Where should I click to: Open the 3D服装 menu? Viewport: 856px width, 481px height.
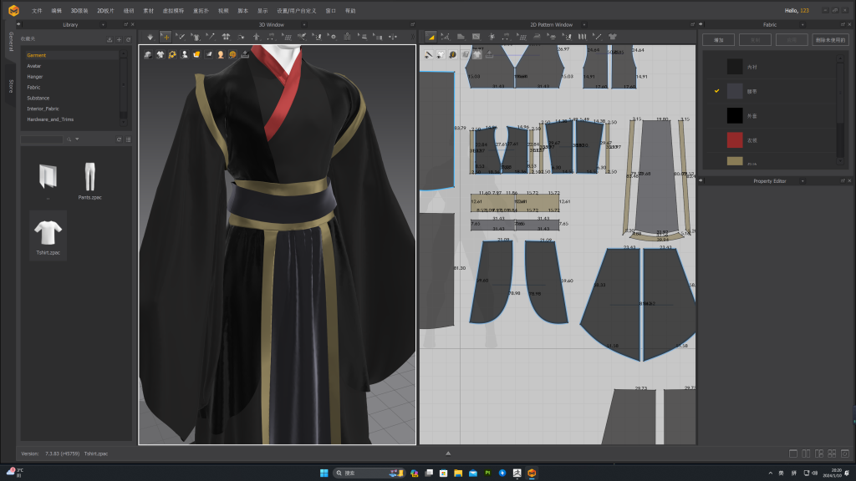click(79, 10)
